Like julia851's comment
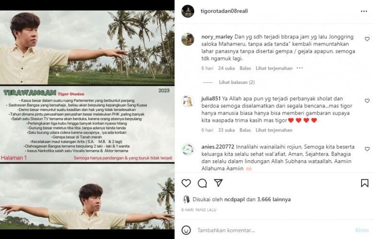 (367, 101)
